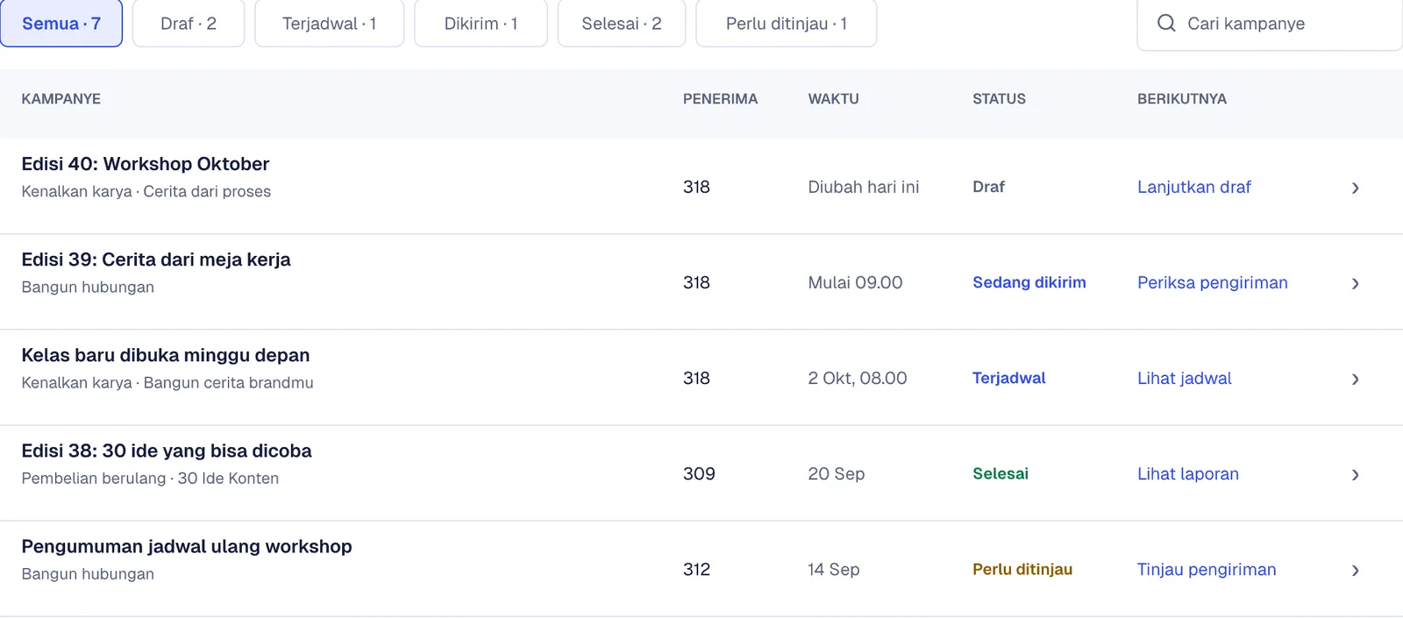
Task: Click the Terjadwal status in the table
Action: 1009,378
